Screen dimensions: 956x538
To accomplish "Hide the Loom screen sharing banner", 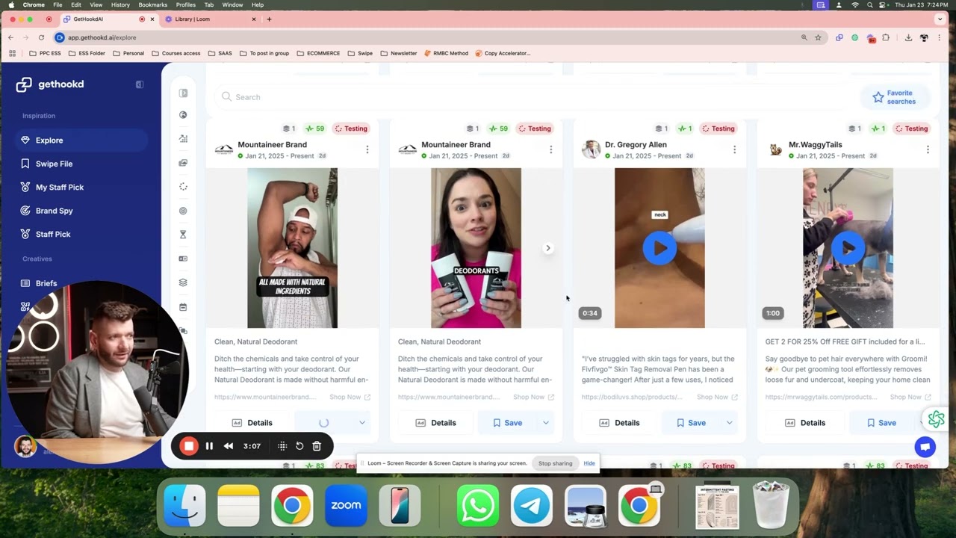I will click(589, 463).
